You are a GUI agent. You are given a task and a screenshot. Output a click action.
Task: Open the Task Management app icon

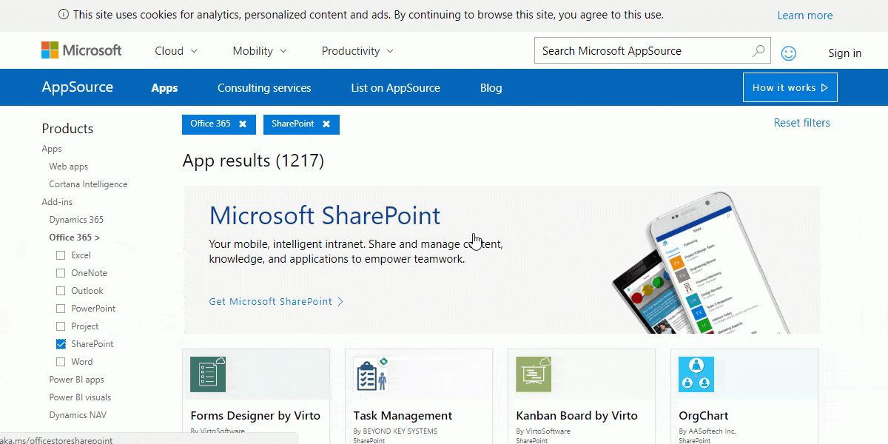tap(371, 374)
